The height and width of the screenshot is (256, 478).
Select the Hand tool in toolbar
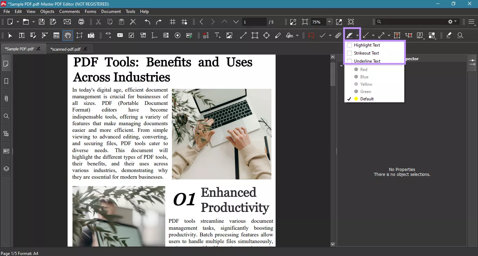[68, 35]
